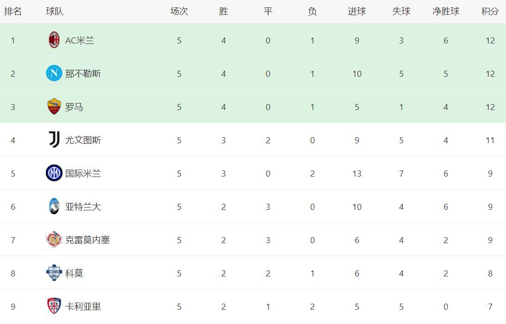Viewport: 506px width, 324px height.
Task: Click the 失球 column header
Action: coord(401,12)
